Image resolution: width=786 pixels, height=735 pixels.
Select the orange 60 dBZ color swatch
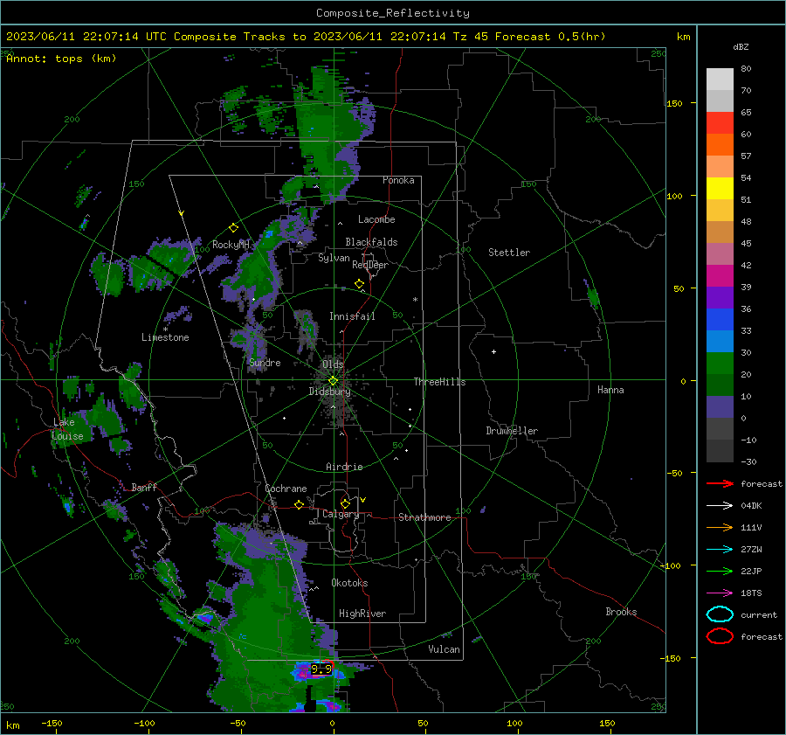[720, 144]
